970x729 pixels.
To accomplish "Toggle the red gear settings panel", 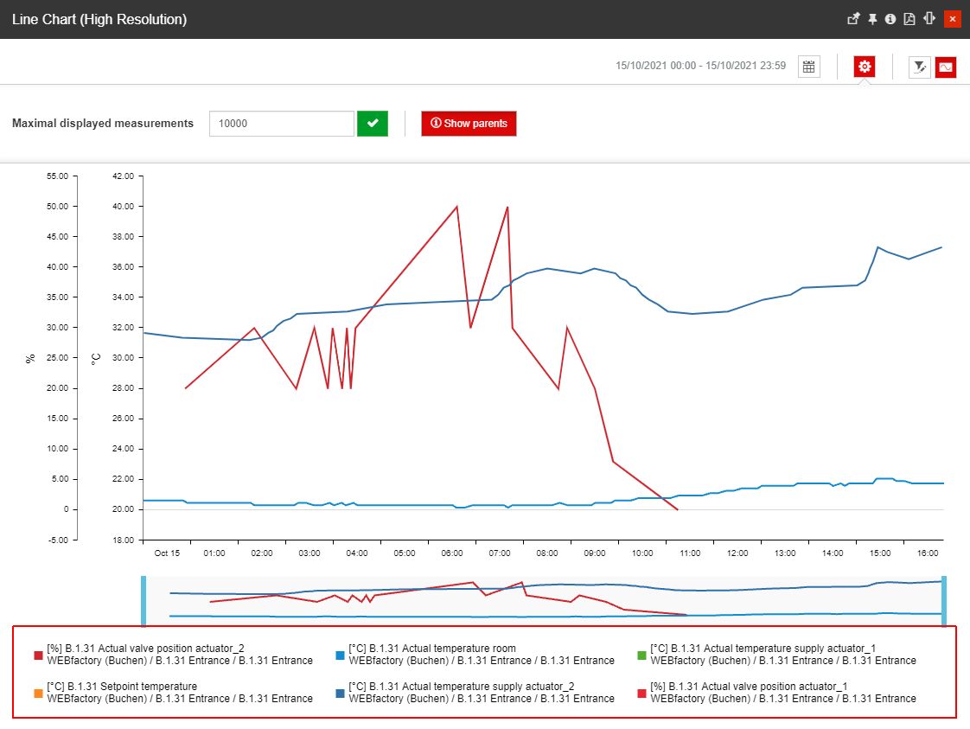I will pos(865,67).
